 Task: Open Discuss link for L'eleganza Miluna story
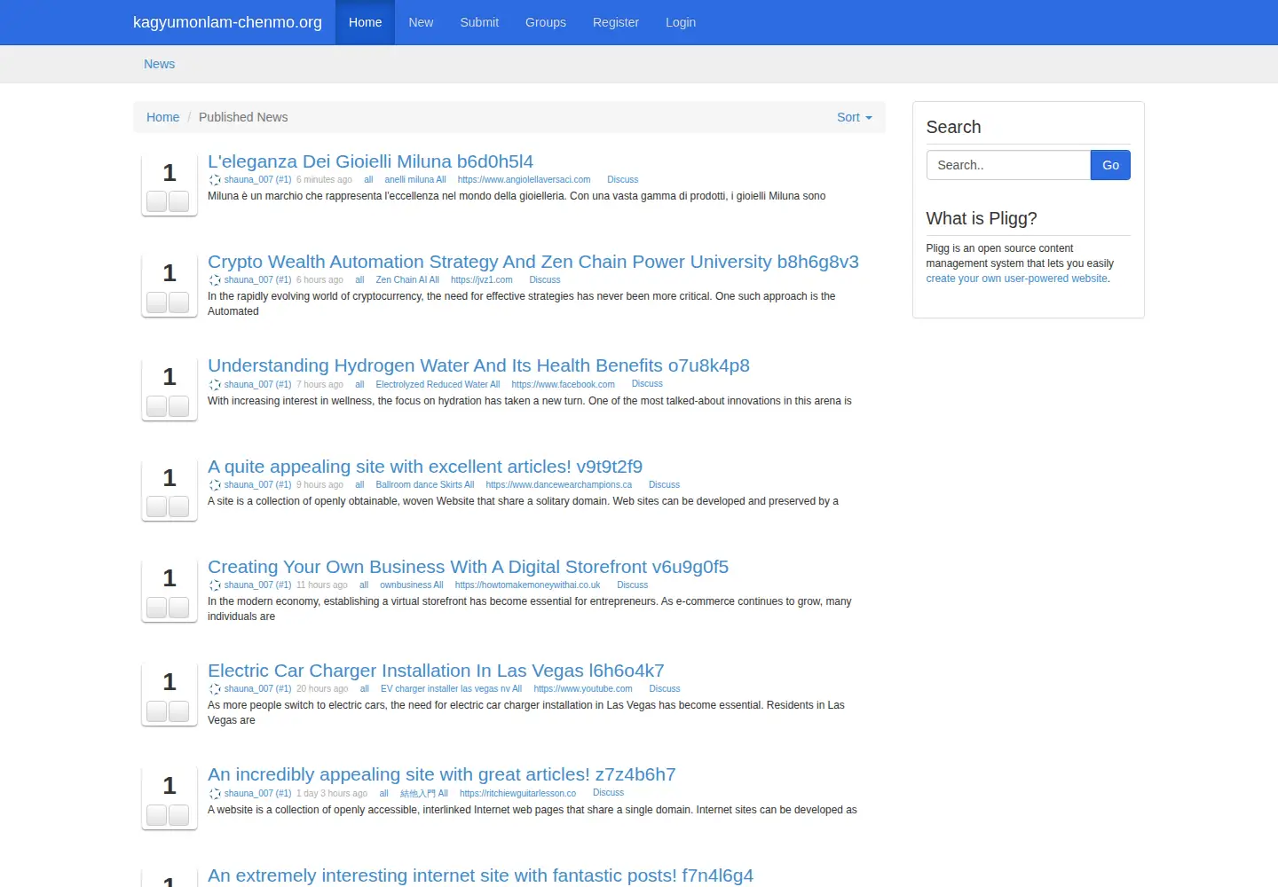622,180
